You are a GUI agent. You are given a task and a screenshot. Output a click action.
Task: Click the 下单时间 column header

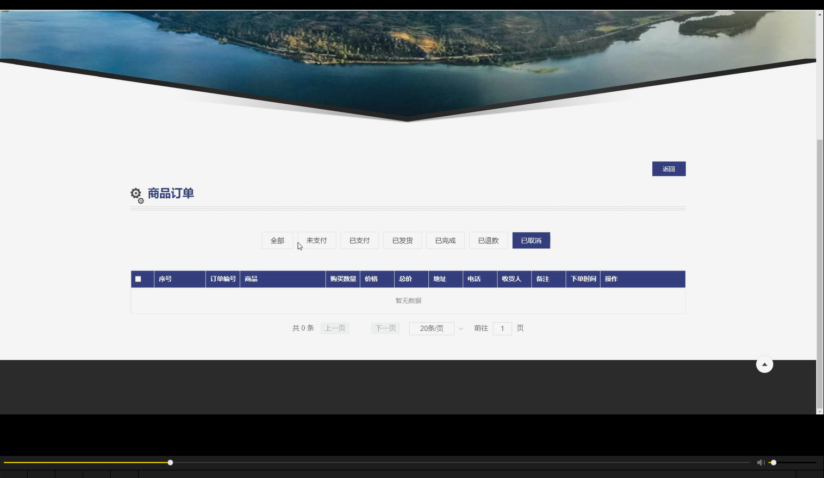583,279
